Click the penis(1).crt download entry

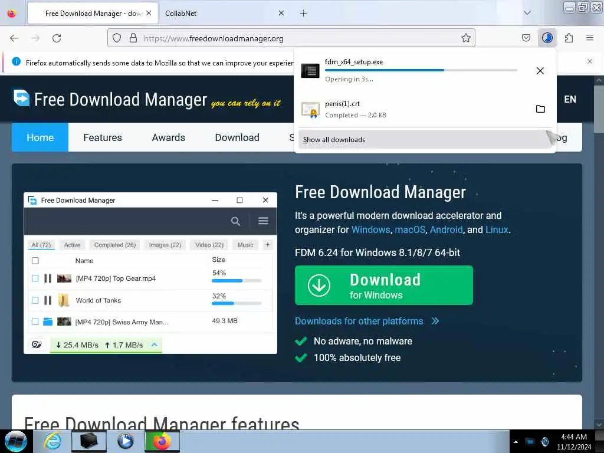[x=413, y=109]
